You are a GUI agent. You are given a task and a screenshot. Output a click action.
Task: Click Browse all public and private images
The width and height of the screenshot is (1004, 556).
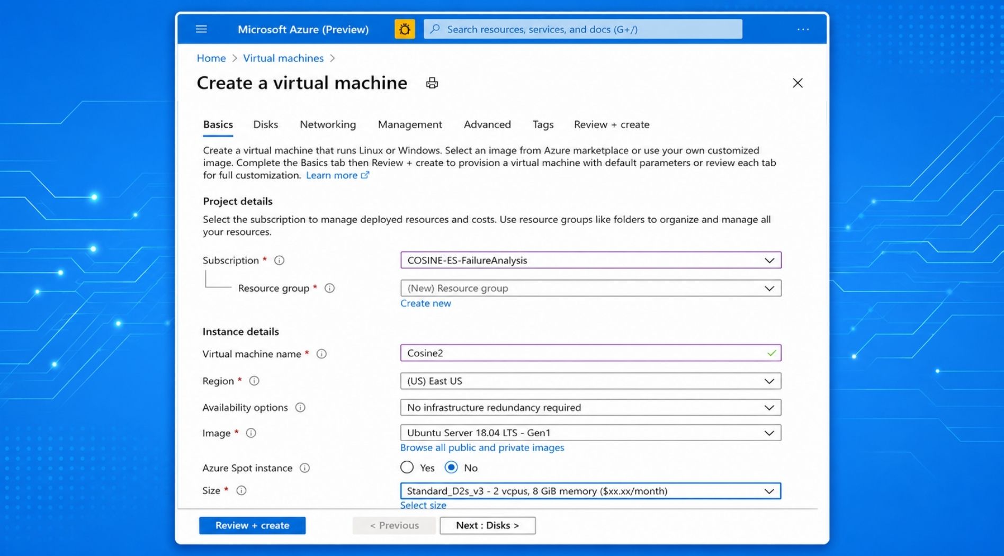[482, 447]
